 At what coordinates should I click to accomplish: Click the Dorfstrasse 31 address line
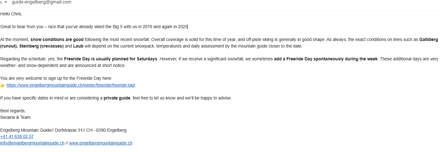63,130
